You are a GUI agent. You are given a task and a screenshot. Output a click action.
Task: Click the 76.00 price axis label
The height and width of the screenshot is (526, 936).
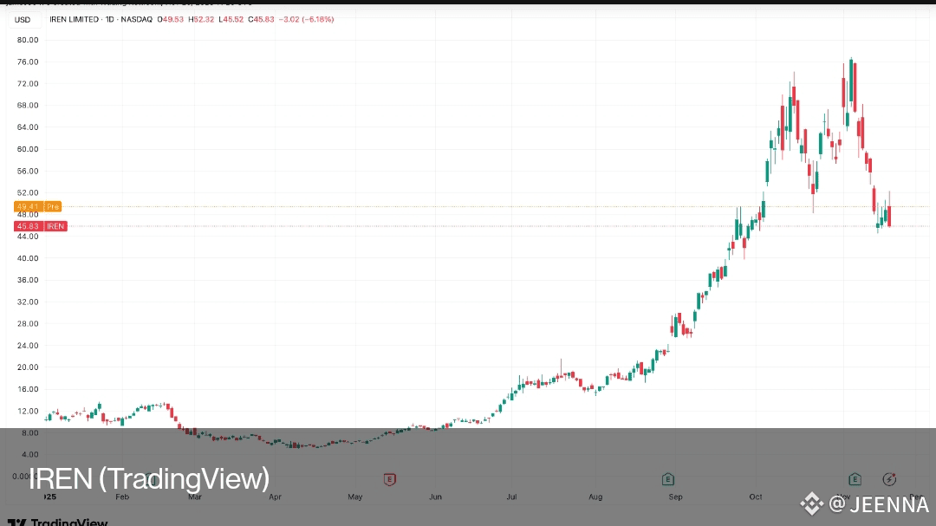[28, 62]
